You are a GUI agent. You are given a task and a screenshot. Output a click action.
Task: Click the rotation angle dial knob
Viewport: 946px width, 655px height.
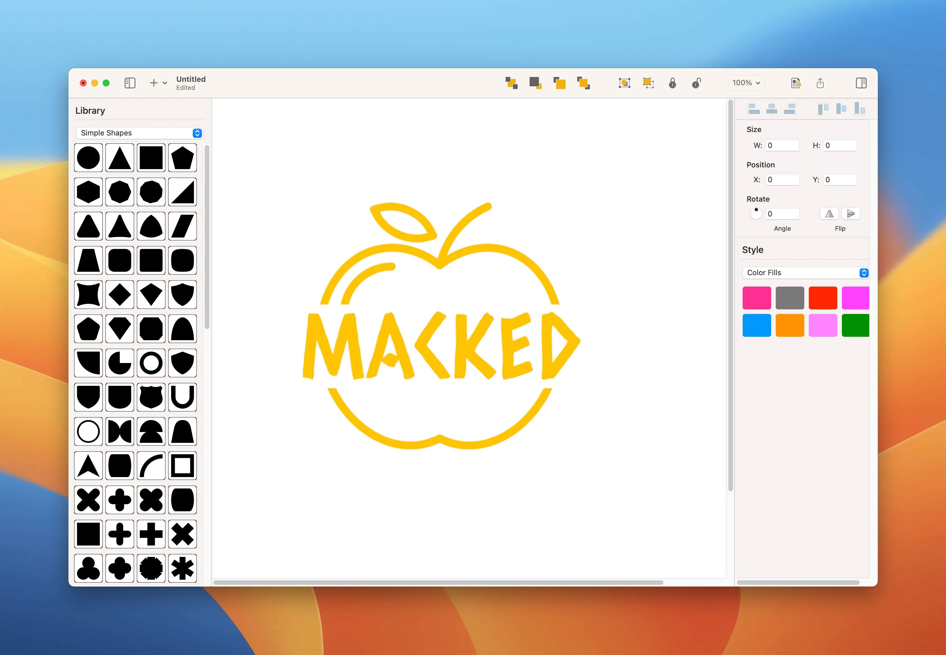(756, 213)
